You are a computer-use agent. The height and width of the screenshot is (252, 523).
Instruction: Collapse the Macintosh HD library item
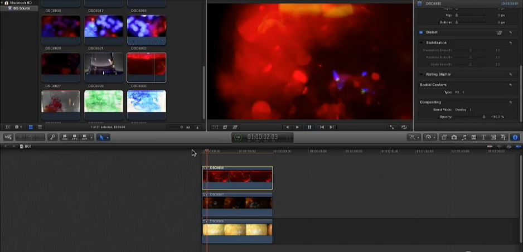click(2, 3)
